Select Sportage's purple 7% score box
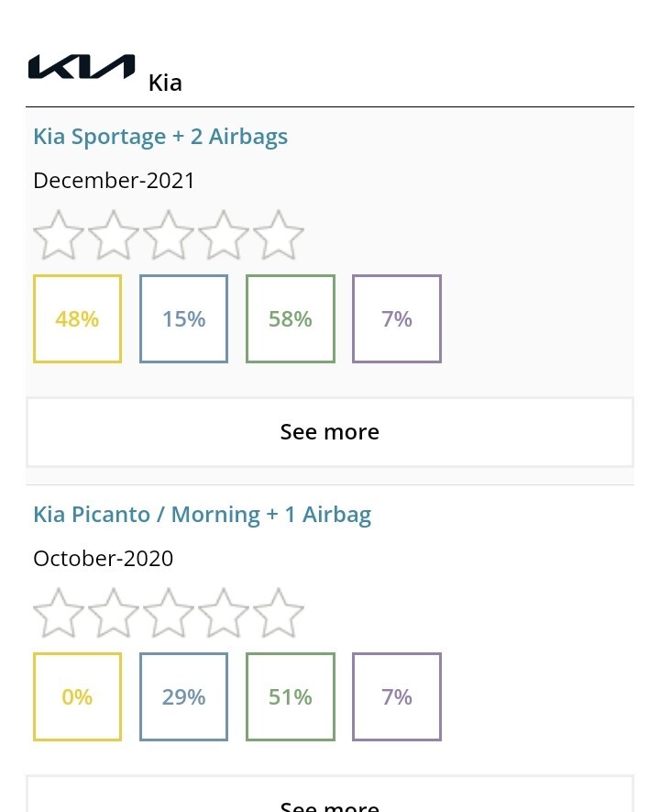660x812 pixels. [x=397, y=319]
